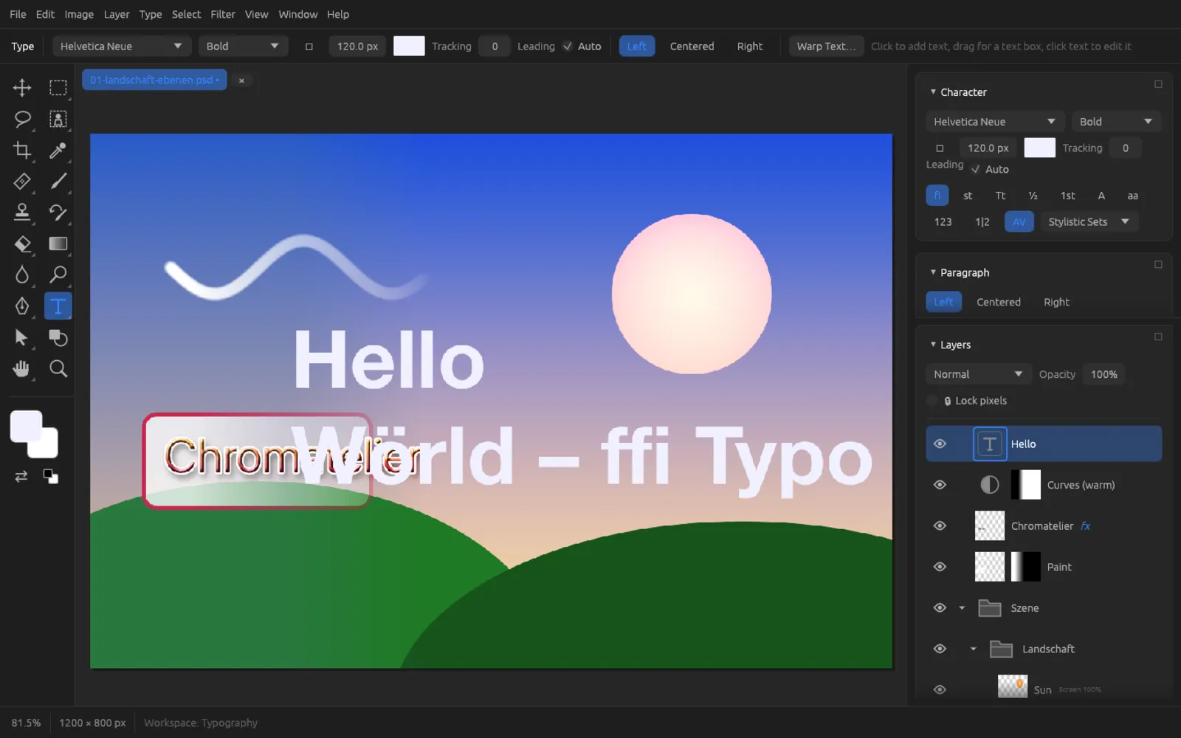
Task: Hide the Chromatelier layer
Action: (x=940, y=526)
